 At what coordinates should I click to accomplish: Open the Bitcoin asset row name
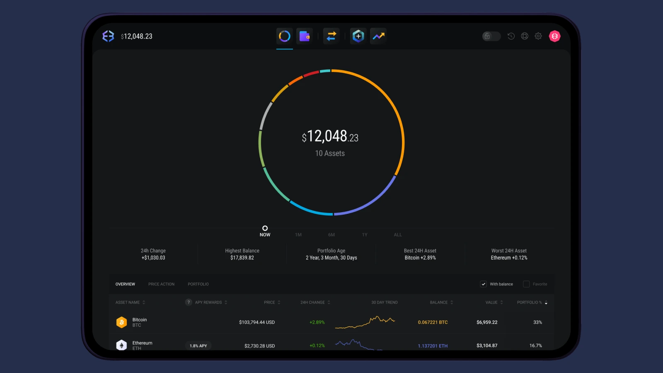click(x=140, y=320)
